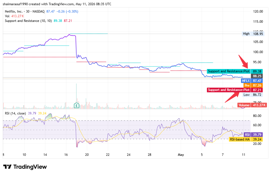Click the teal 'Support and Resistance:Plot' price label
The width and height of the screenshot is (271, 175).
[x=229, y=71]
